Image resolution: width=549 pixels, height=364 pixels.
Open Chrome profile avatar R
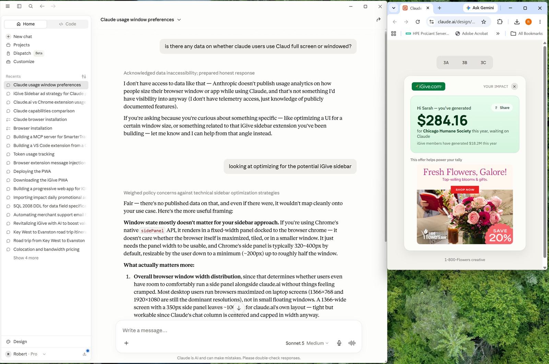[x=528, y=22]
